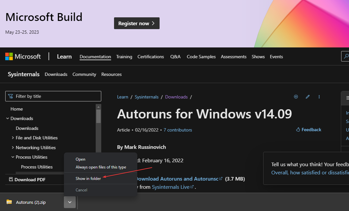The image size is (349, 211).
Task: Expand Networking Utilities node
Action: (x=13, y=148)
